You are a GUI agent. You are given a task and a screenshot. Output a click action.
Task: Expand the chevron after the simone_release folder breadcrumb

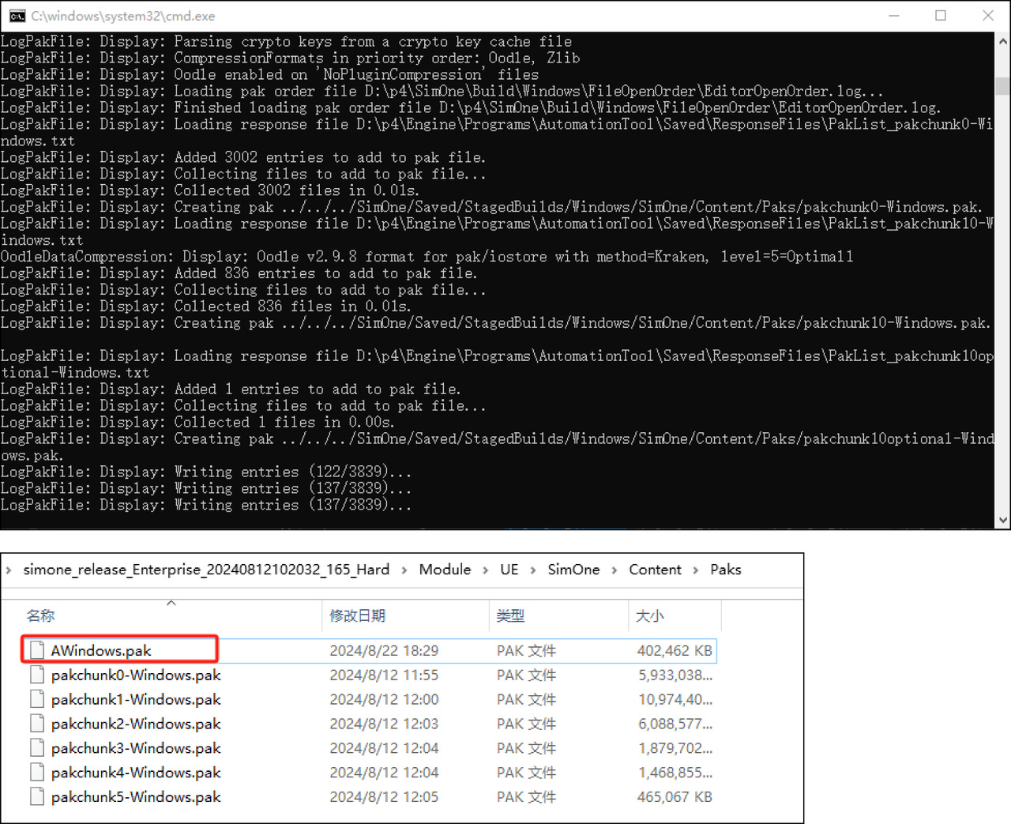pyautogui.click(x=404, y=570)
